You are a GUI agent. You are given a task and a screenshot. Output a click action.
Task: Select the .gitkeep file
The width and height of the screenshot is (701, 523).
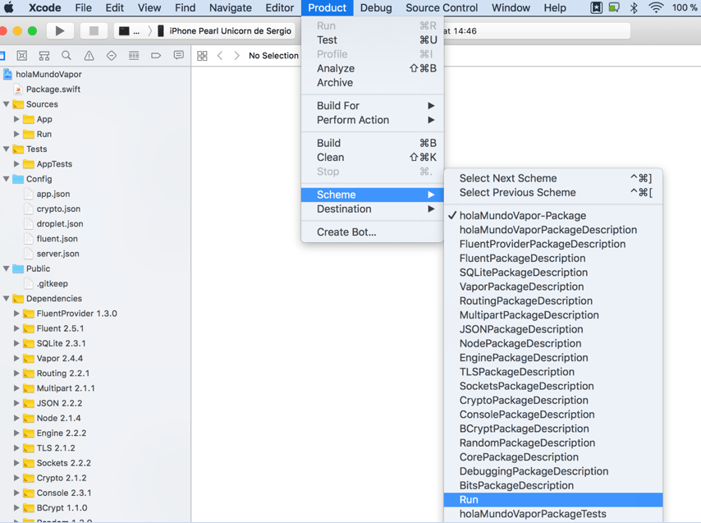pos(53,284)
